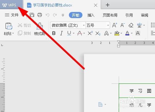Click the font name field 微软雅黑 (正文)

pos(67,25)
